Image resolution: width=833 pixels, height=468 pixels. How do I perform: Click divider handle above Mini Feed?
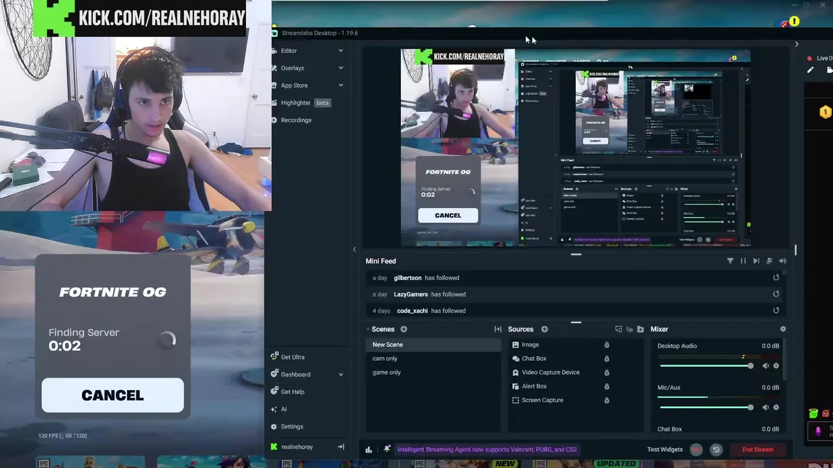576,255
